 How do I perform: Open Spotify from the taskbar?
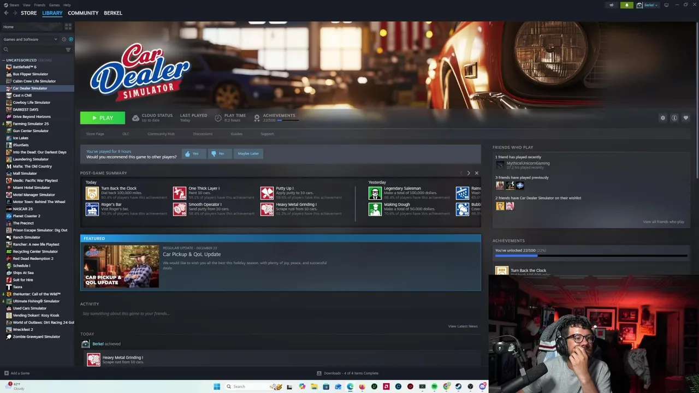click(434, 386)
